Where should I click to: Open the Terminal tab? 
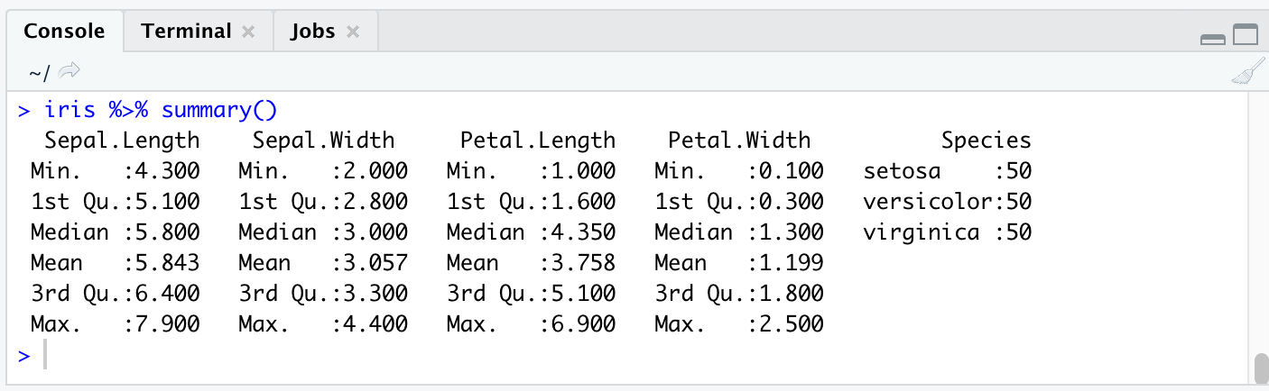pyautogui.click(x=186, y=32)
